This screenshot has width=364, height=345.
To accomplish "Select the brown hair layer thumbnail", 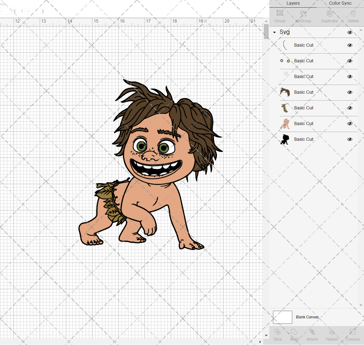I will tap(285, 92).
